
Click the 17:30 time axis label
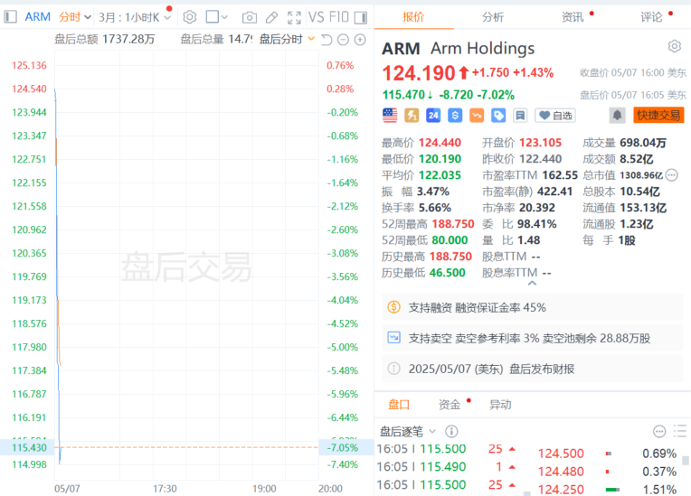point(165,489)
